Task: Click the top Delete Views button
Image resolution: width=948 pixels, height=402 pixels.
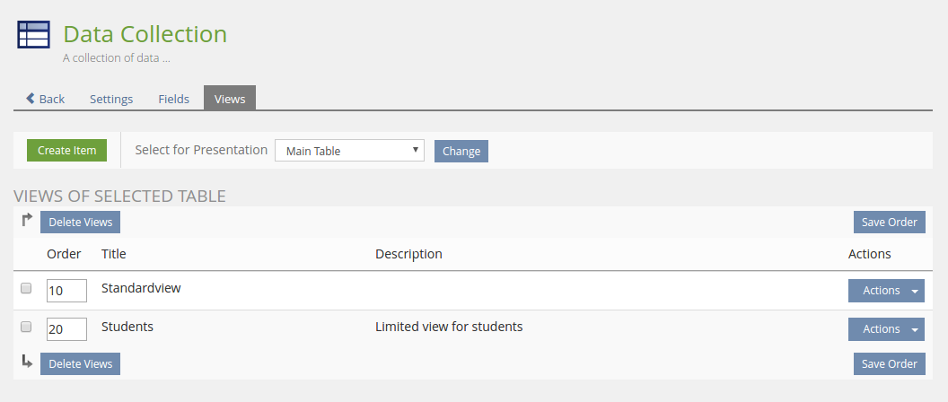Action: [x=80, y=223]
